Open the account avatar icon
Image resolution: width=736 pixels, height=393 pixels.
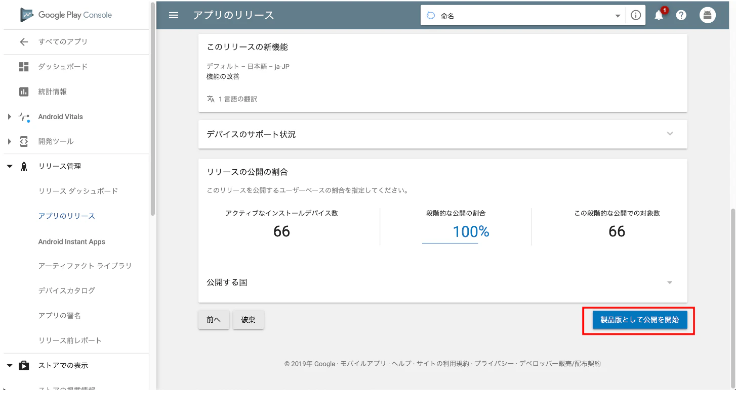pyautogui.click(x=708, y=15)
